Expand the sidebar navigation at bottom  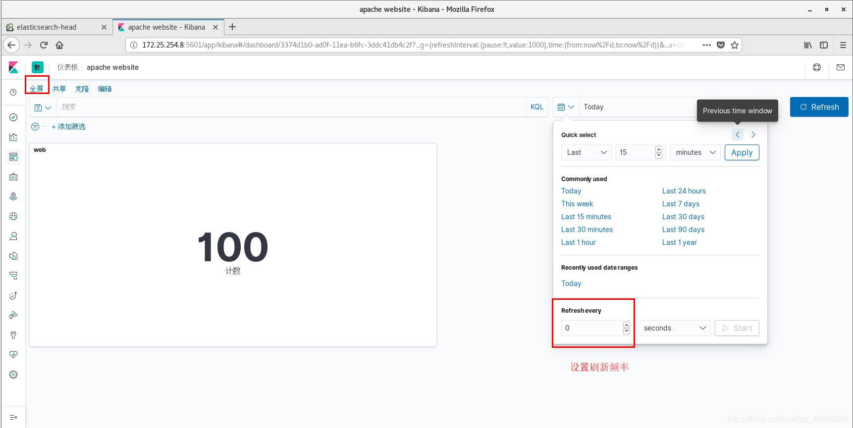tap(13, 417)
